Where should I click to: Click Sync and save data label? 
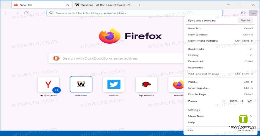tap(202, 21)
